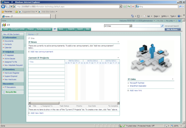The image size is (186, 128).
Task: Click the compatibility view icon beside address bar
Action: (x=124, y=6)
